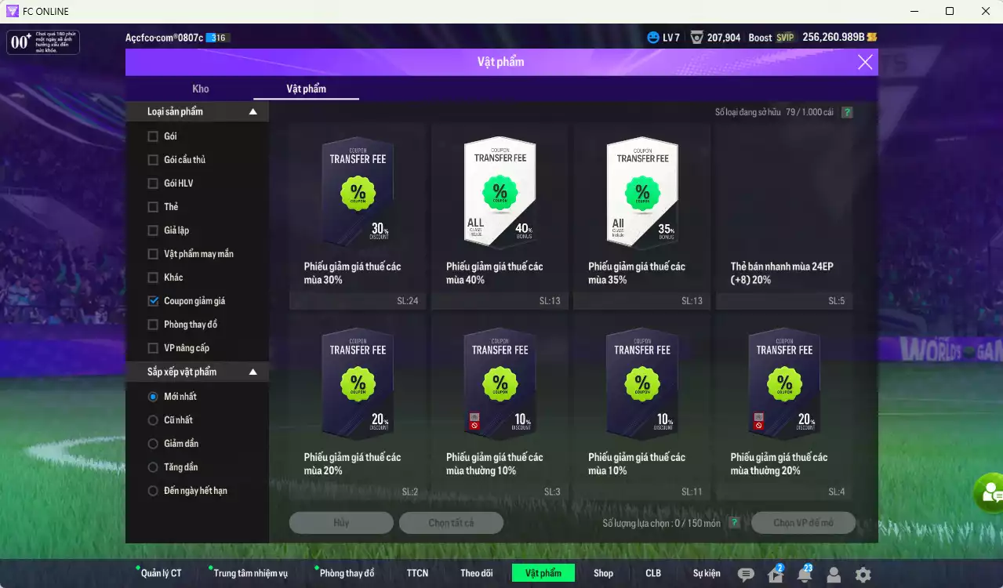Switch to the Kho tab
The image size is (1003, 588).
tap(201, 89)
